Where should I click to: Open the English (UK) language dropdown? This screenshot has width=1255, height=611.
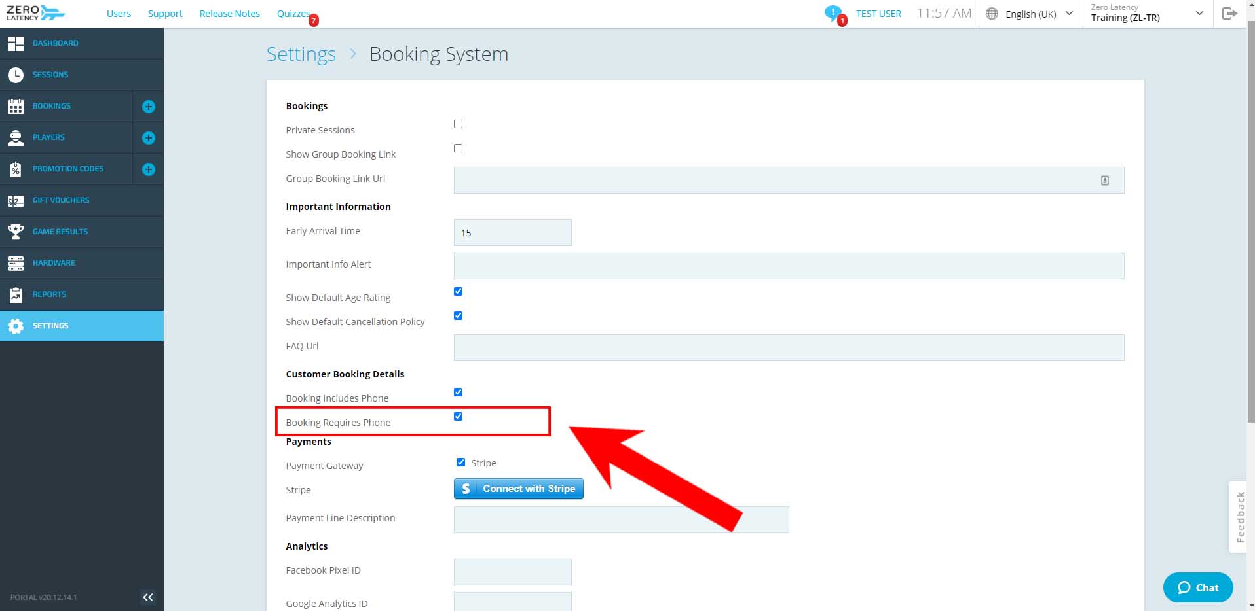[x=1030, y=14]
